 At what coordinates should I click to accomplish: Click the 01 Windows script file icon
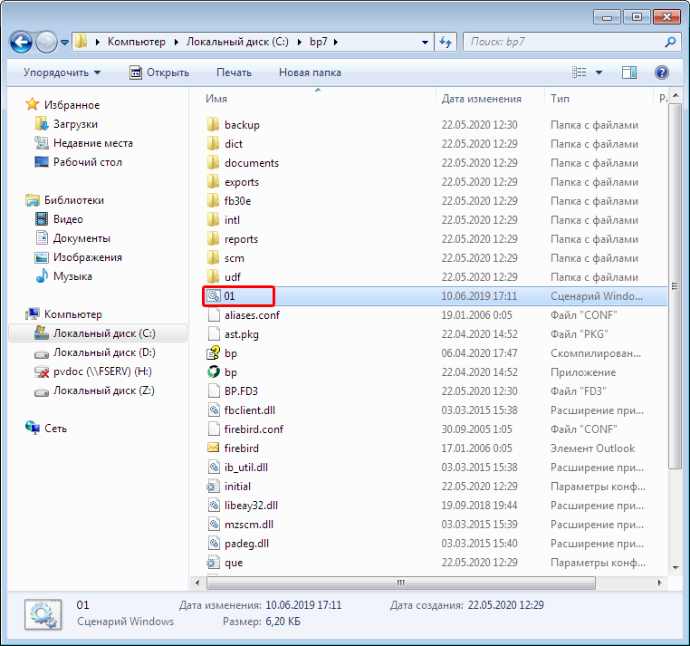click(214, 296)
